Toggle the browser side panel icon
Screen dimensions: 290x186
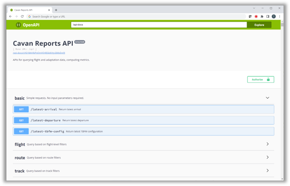pyautogui.click(x=268, y=16)
